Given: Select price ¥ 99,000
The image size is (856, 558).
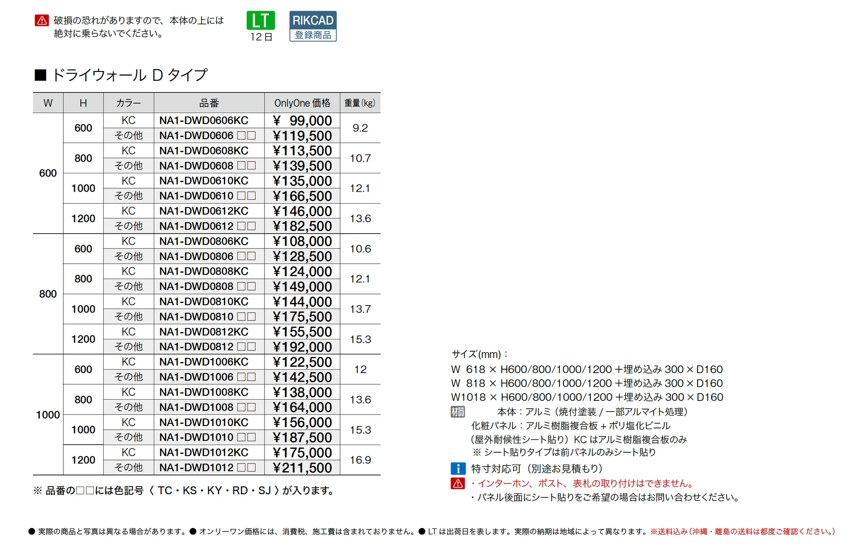Looking at the screenshot, I should pyautogui.click(x=302, y=121).
